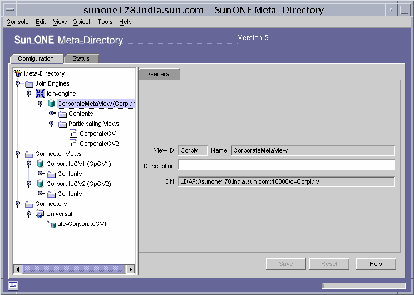
Task: Click the horizontal scrollbar thumb in tree
Action: click(73, 269)
